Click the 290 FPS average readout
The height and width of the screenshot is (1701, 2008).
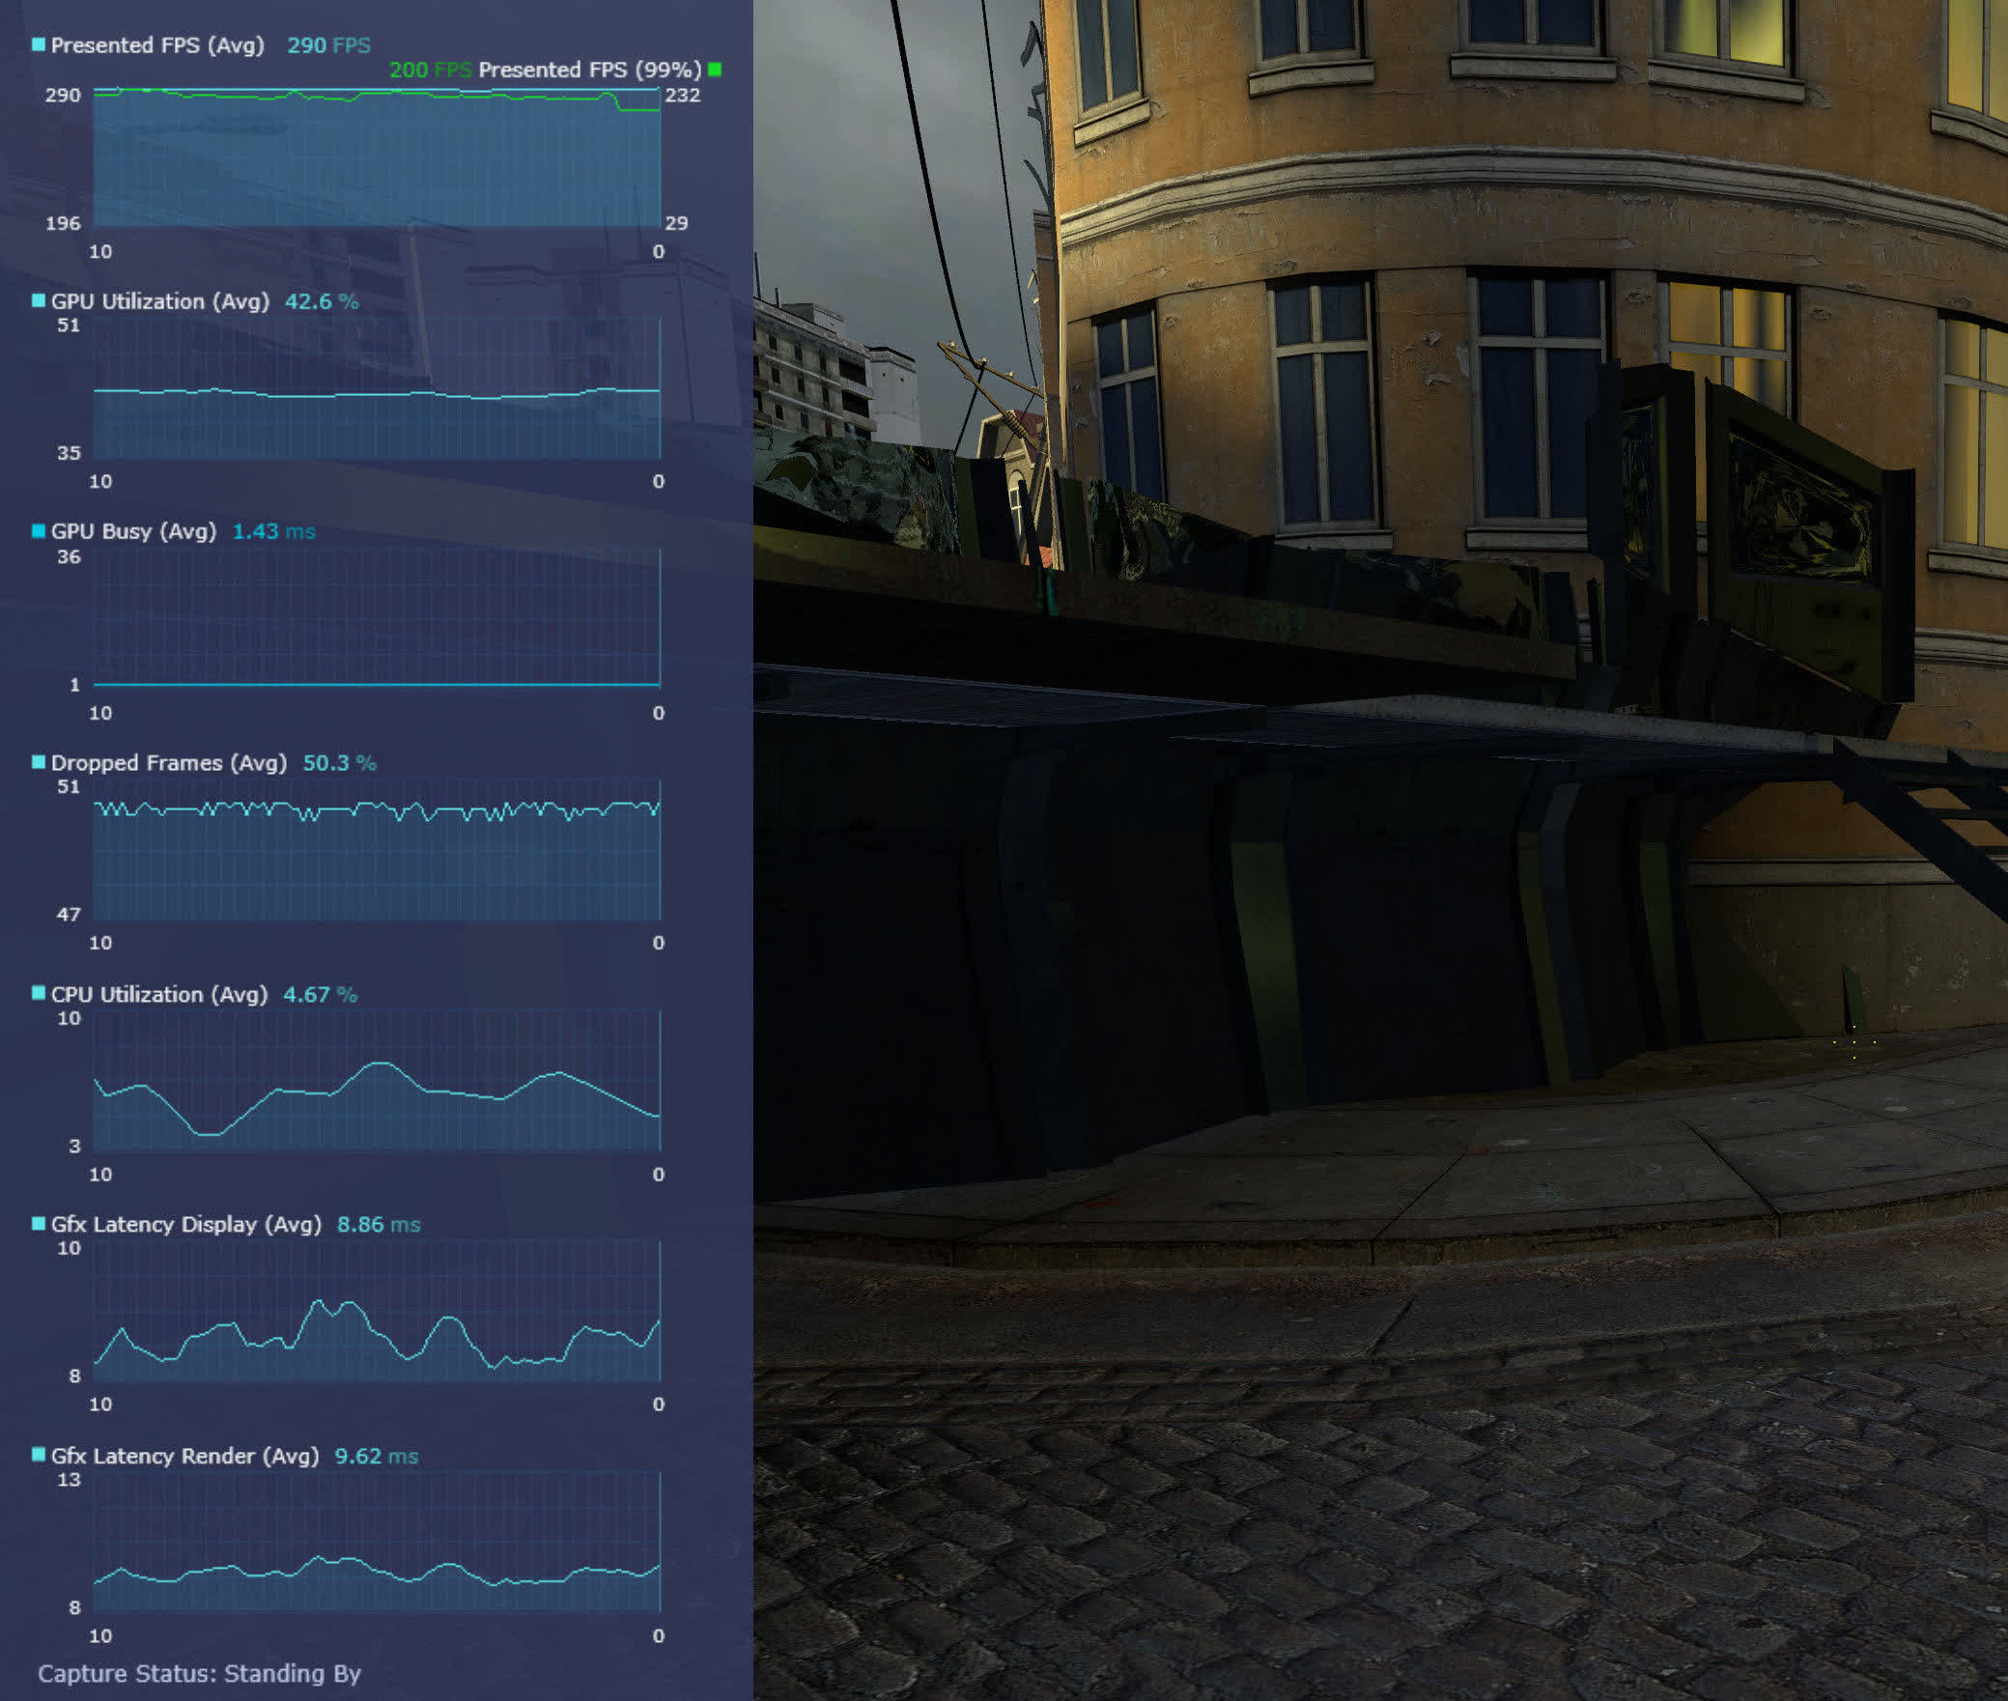[x=328, y=45]
